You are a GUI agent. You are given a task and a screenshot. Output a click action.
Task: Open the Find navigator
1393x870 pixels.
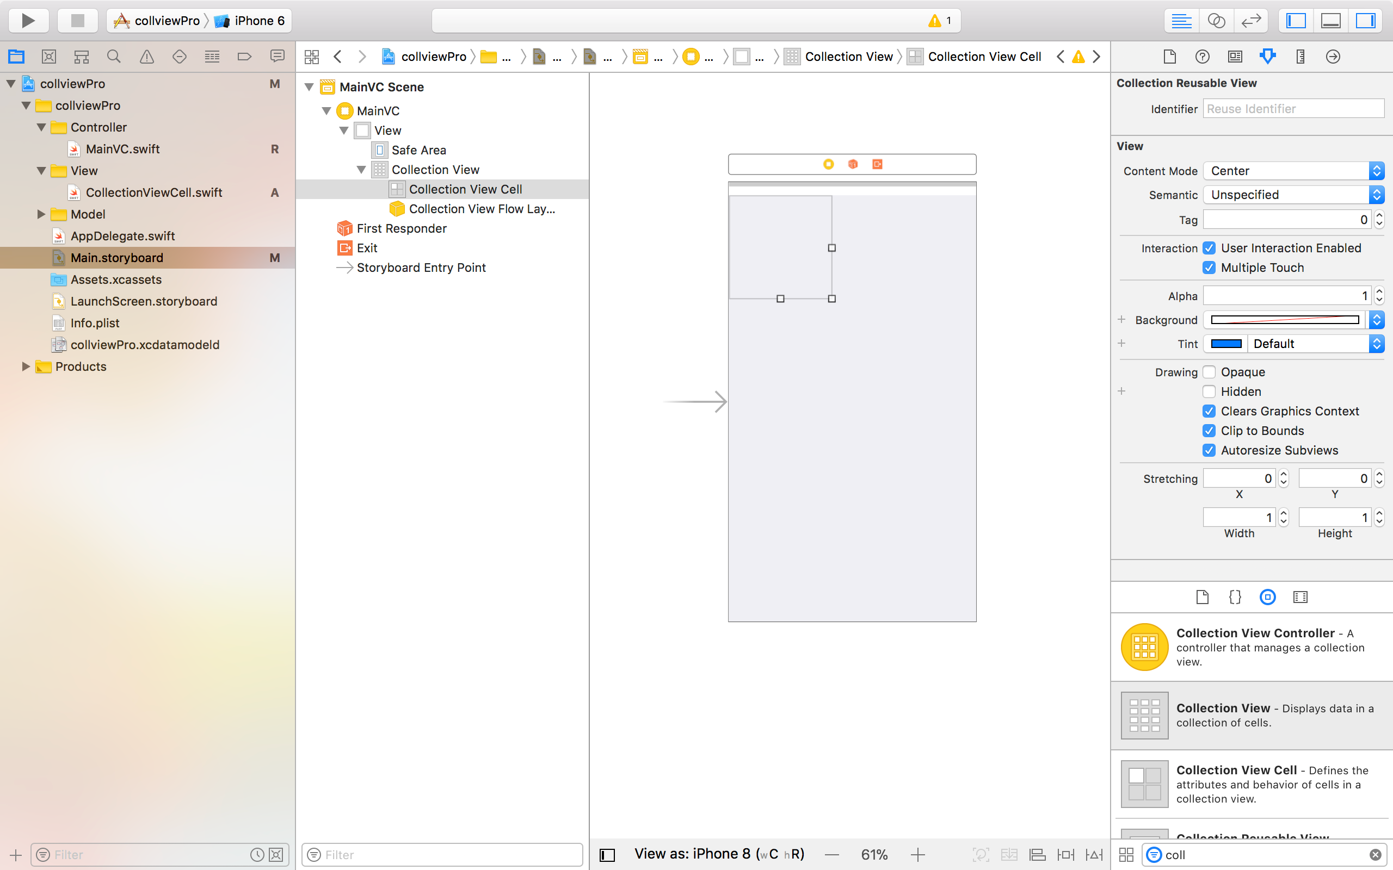[x=114, y=57]
